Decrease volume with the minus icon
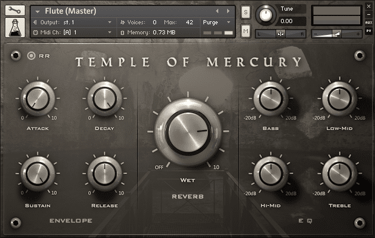 [x=315, y=34]
